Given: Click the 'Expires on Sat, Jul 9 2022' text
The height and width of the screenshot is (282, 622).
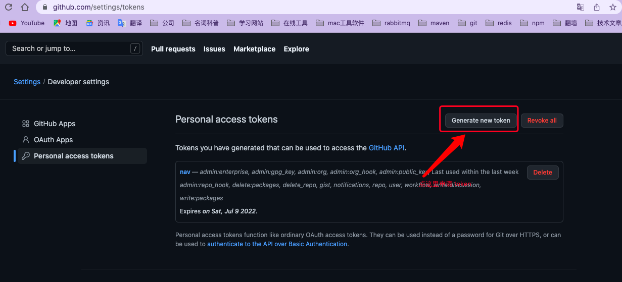Looking at the screenshot, I should (219, 211).
